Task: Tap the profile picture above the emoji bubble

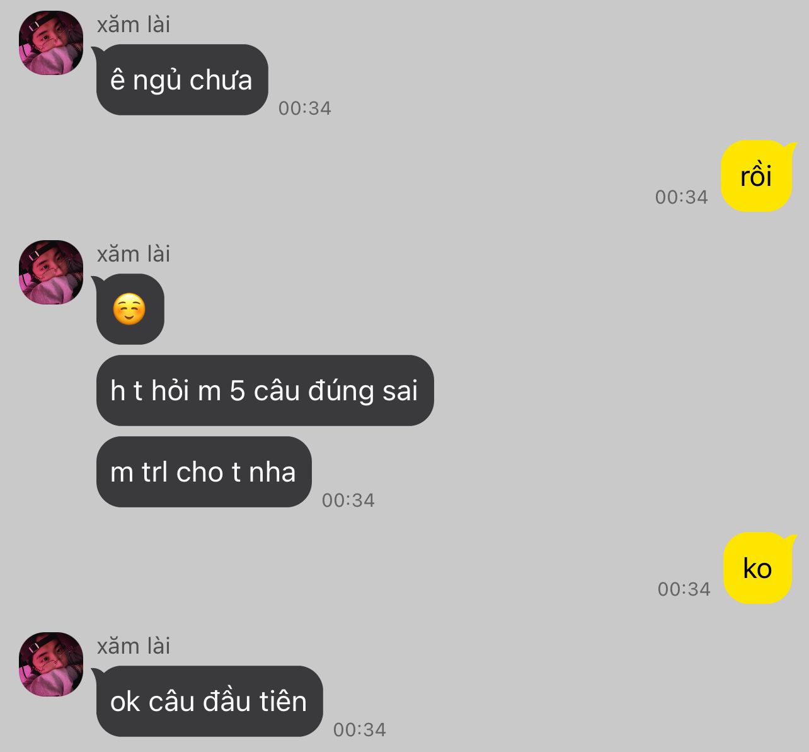Action: click(51, 272)
